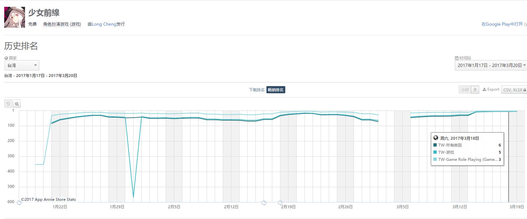Click the TW-所有类别 legend color swatch
The image size is (527, 219).
435,145
